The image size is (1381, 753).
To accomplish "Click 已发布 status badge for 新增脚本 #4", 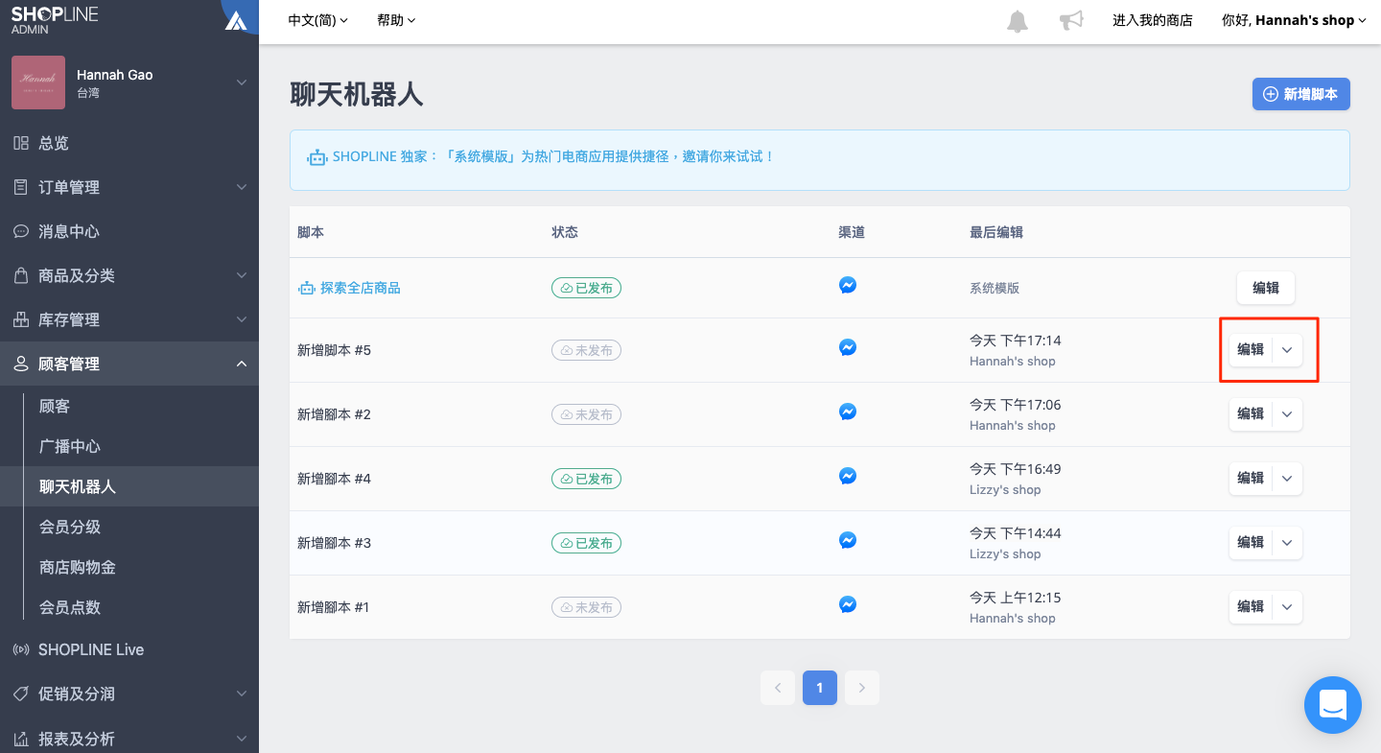I will click(x=586, y=479).
